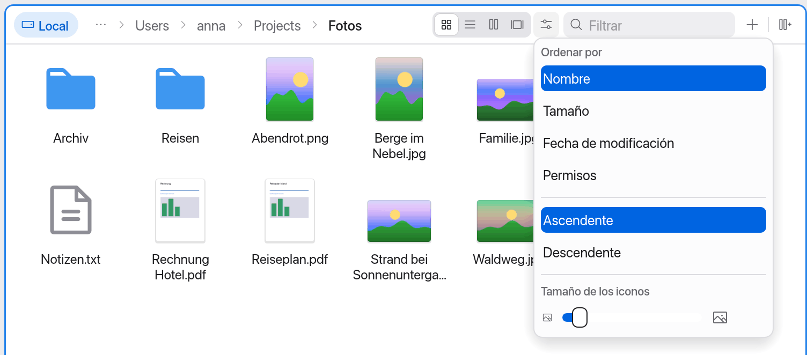Viewport: 807px width, 355px height.
Task: Click the magnifier icon in the filter field
Action: [x=576, y=25]
